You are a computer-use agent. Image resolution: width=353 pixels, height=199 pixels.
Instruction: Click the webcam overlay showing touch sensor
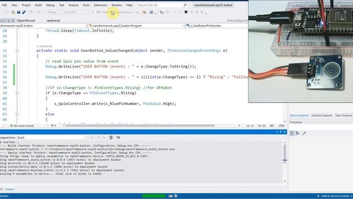(301, 51)
